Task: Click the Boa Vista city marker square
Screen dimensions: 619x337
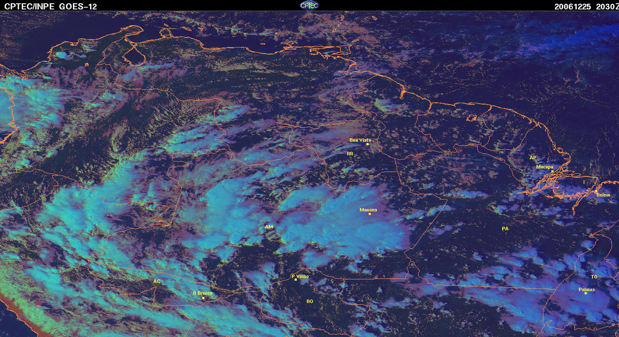Action: 367,144
